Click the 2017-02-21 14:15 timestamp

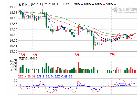click(x=57, y=4)
